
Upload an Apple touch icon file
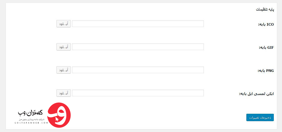click(64, 93)
